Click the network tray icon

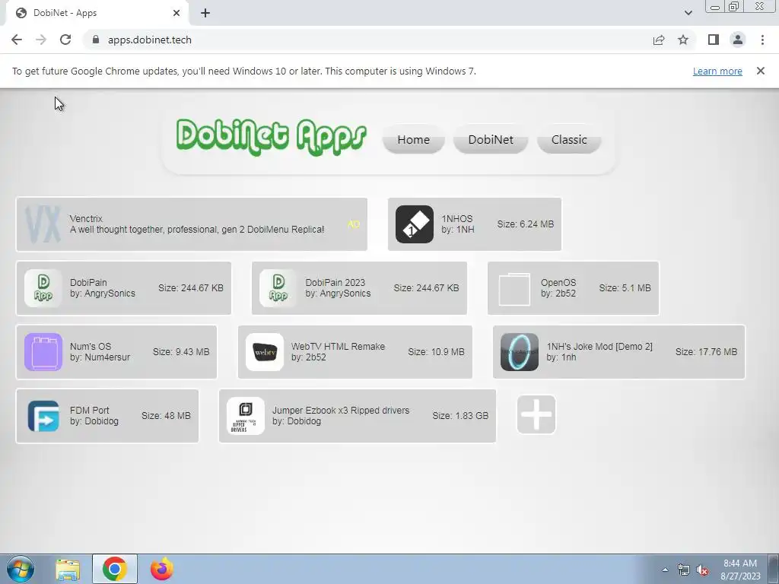[684, 570]
